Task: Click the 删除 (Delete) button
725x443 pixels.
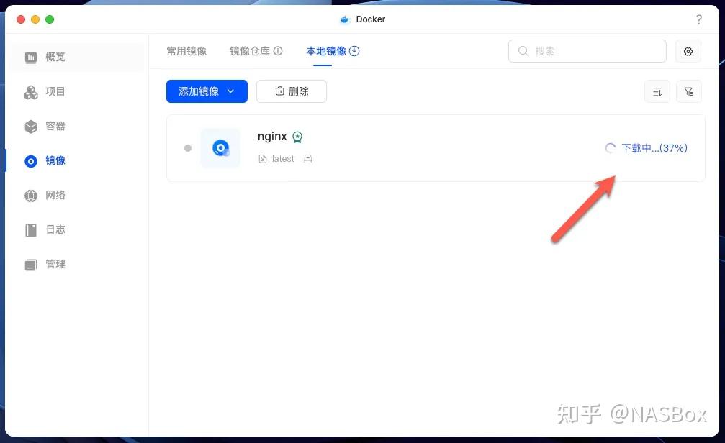Action: click(x=291, y=91)
